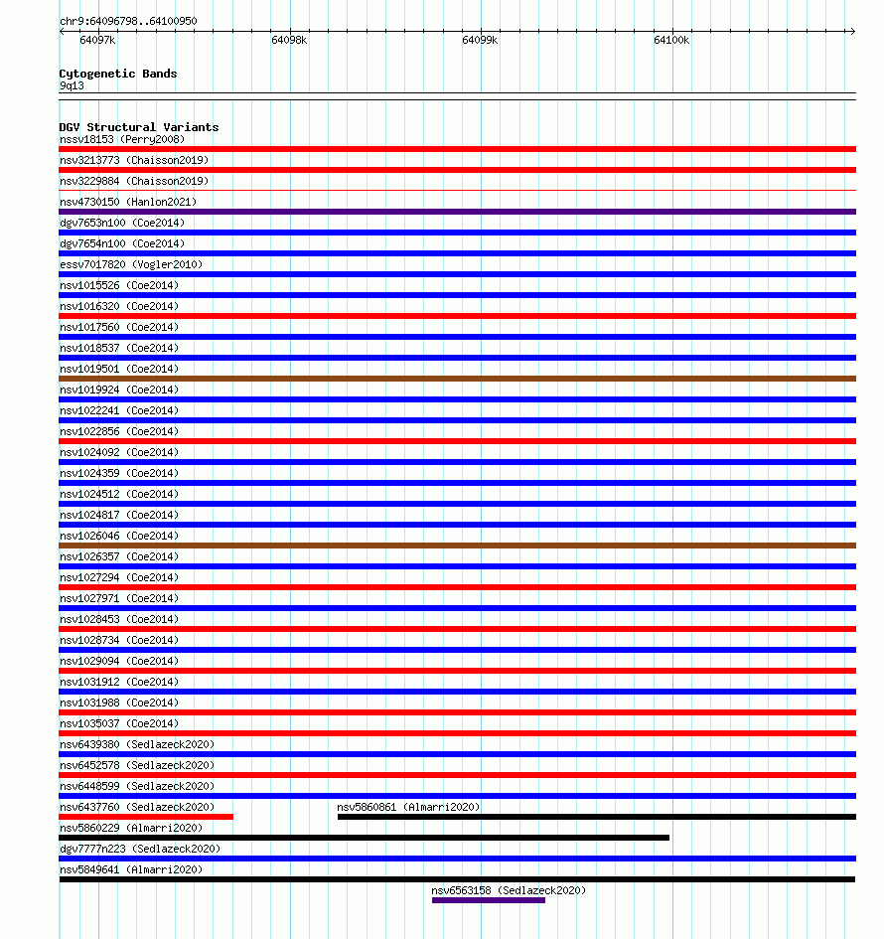
Task: Select the nsv1017560 (Coe2014) label
Action: tap(119, 328)
